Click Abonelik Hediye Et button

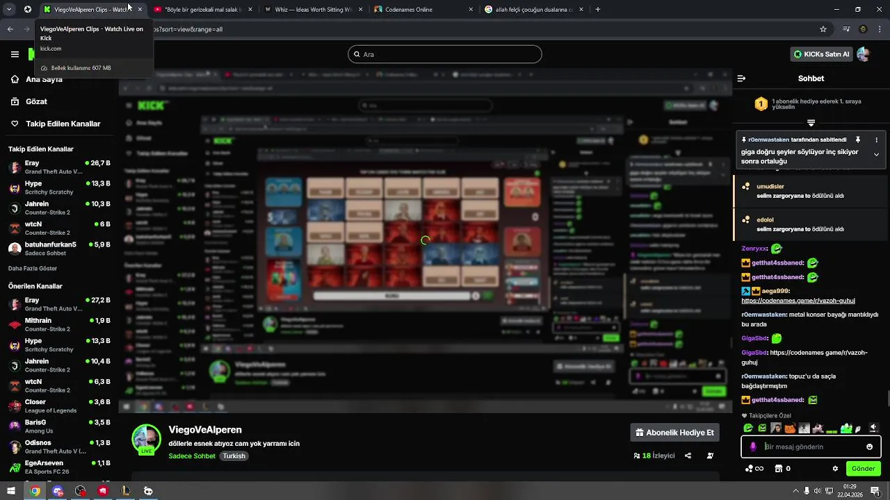click(674, 433)
